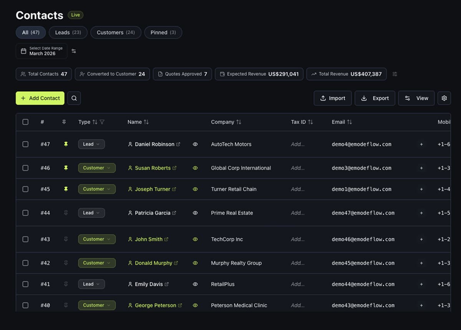Image resolution: width=461 pixels, height=330 pixels.
Task: Open Susan Roberts external link icon
Action: pos(175,168)
